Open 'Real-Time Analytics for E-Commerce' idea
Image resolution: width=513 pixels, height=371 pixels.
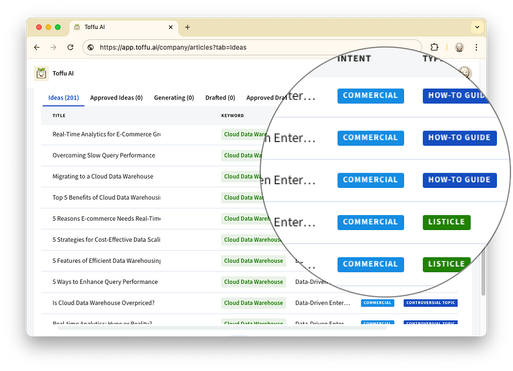tap(106, 134)
